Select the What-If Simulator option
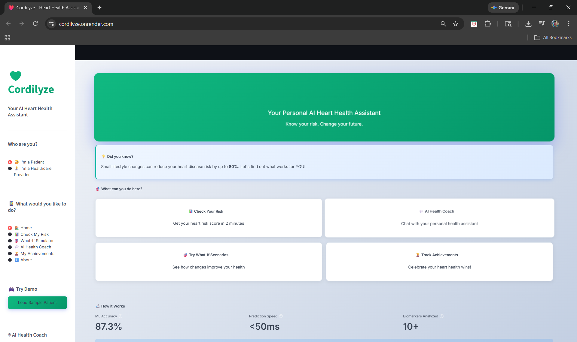Viewport: 577px width, 342px height. pyautogui.click(x=10, y=241)
